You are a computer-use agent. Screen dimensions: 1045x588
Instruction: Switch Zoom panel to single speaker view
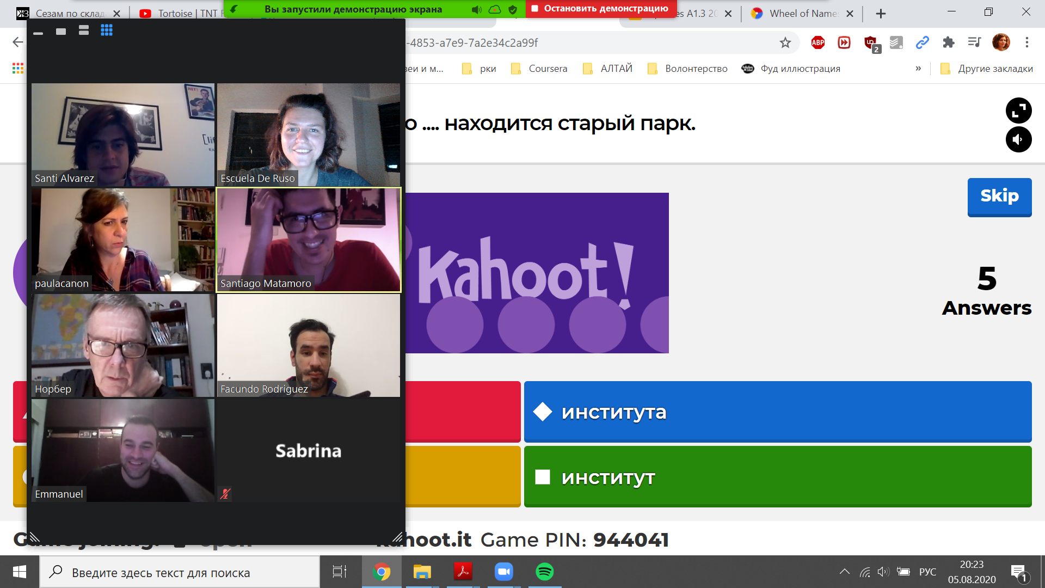[x=61, y=32]
